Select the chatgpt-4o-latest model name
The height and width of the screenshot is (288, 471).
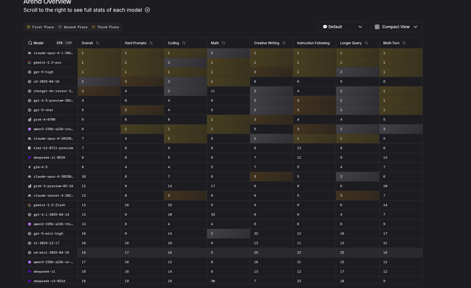point(53,91)
